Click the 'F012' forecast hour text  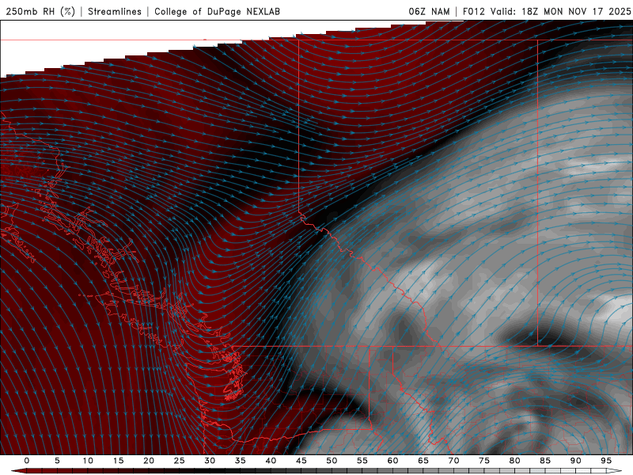473,11
